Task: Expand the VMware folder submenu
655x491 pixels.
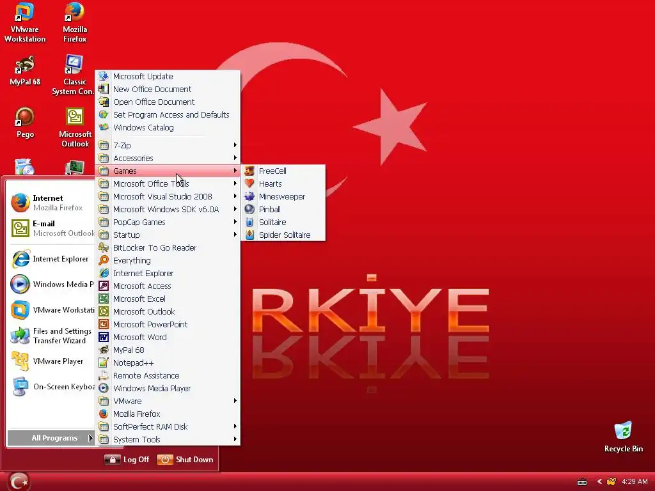Action: [168, 401]
